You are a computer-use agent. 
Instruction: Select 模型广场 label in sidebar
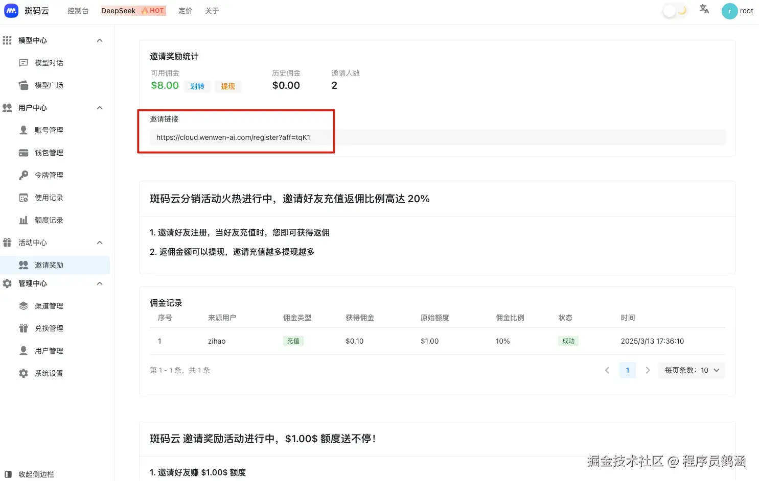pyautogui.click(x=49, y=85)
